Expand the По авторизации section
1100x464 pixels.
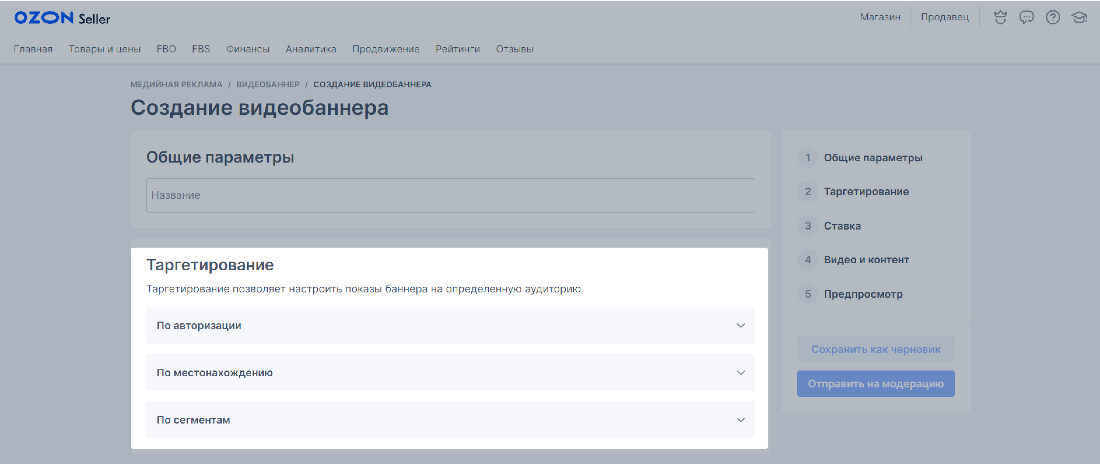point(450,325)
